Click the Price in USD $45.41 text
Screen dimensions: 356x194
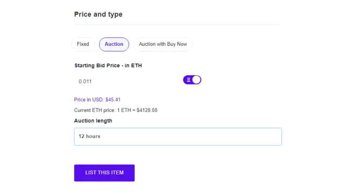(97, 100)
